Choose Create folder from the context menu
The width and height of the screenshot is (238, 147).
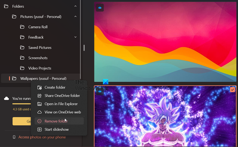pos(59,87)
